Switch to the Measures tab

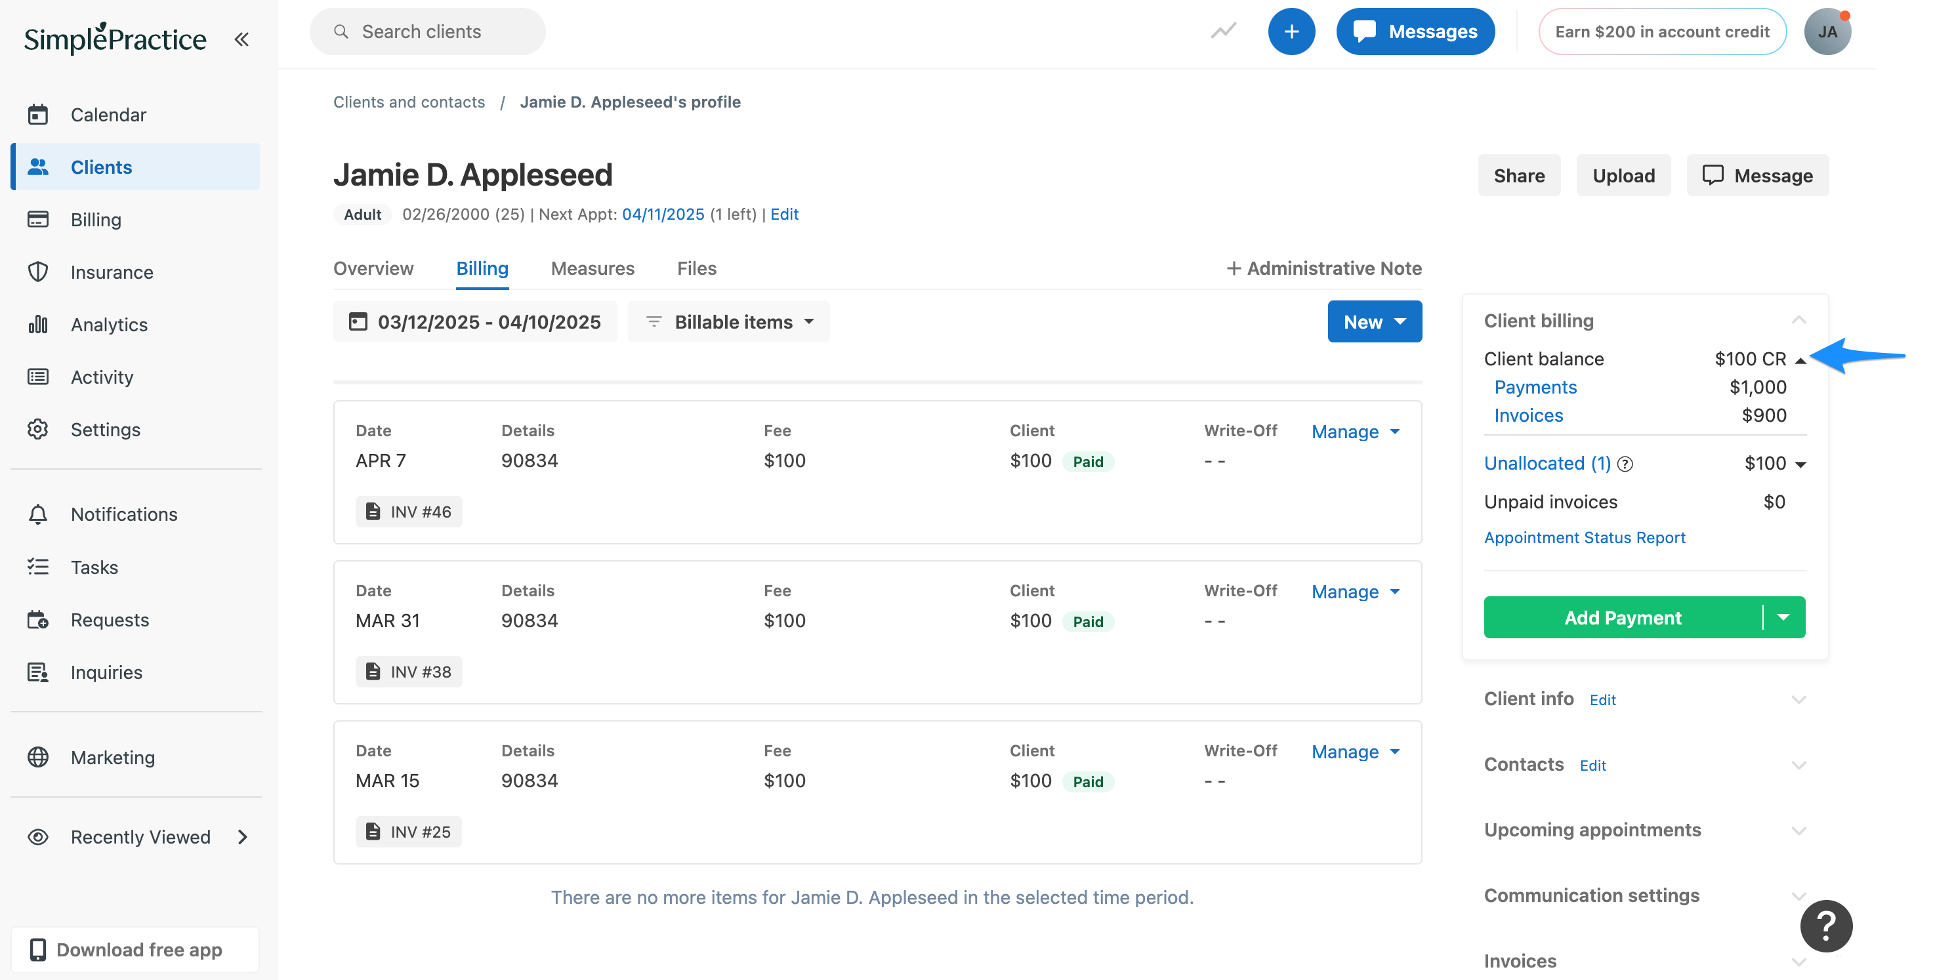pyautogui.click(x=592, y=268)
